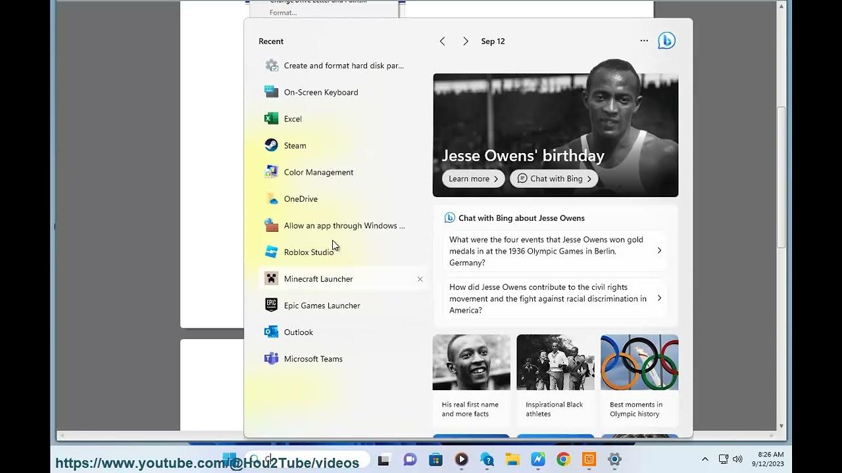The image size is (842, 473).
Task: Open File Explorer from the taskbar
Action: (512, 459)
